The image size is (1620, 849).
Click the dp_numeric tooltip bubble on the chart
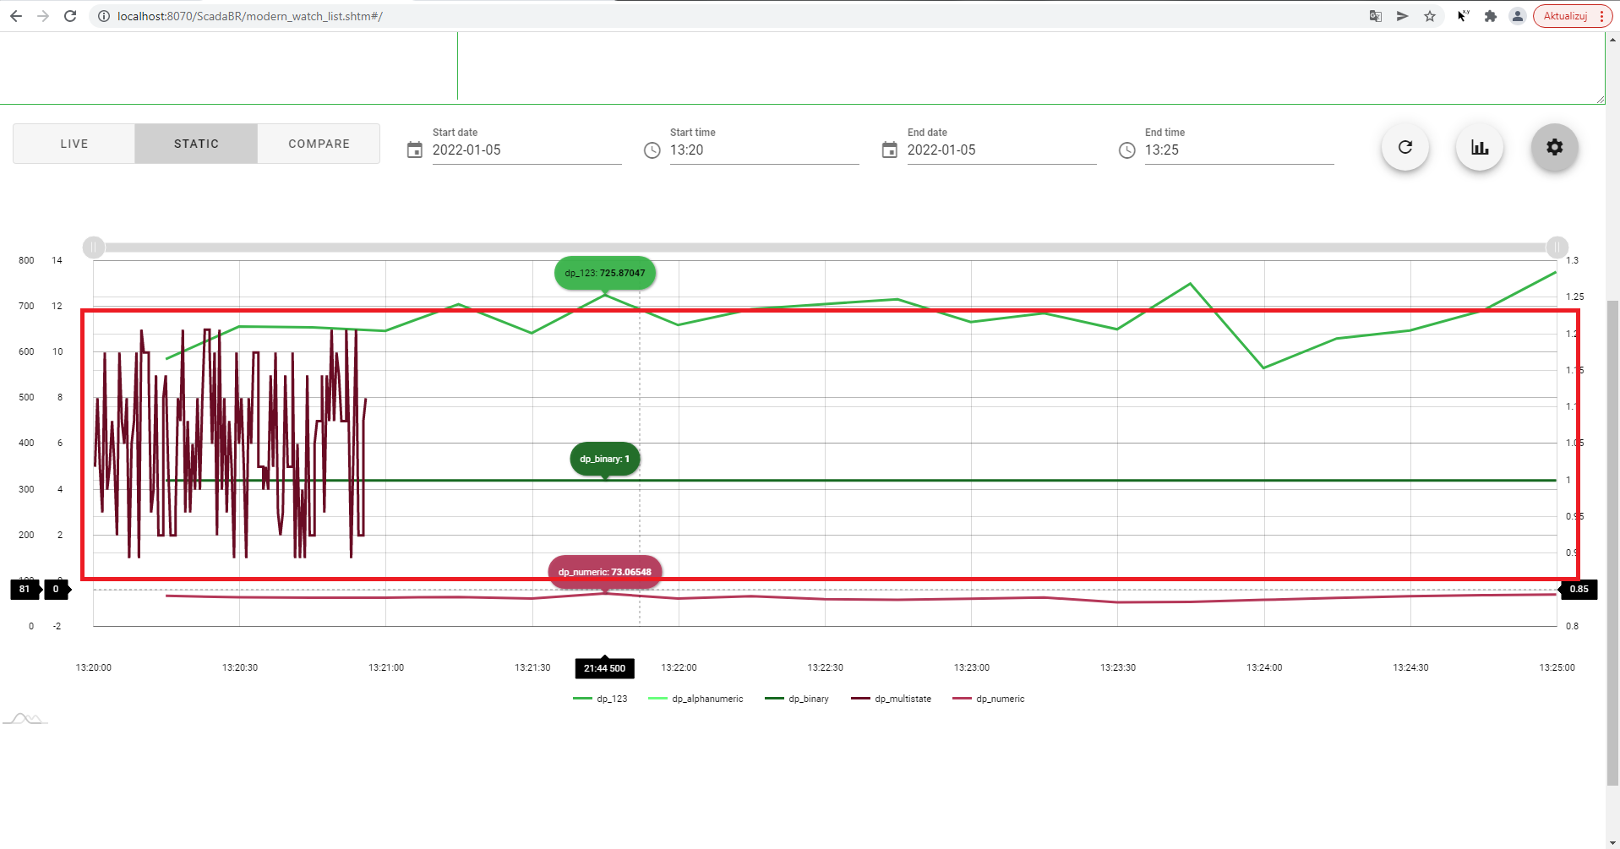(603, 571)
